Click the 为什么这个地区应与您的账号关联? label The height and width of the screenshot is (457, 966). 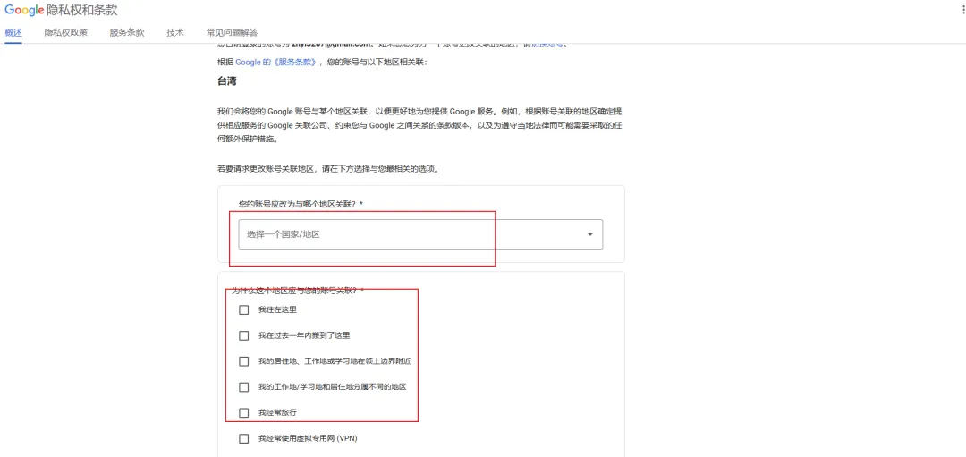point(298,290)
